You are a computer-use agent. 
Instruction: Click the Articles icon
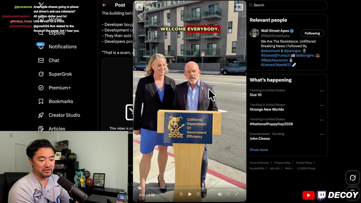click(41, 129)
